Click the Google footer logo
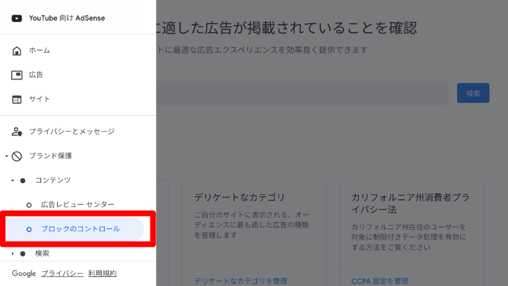 24,273
